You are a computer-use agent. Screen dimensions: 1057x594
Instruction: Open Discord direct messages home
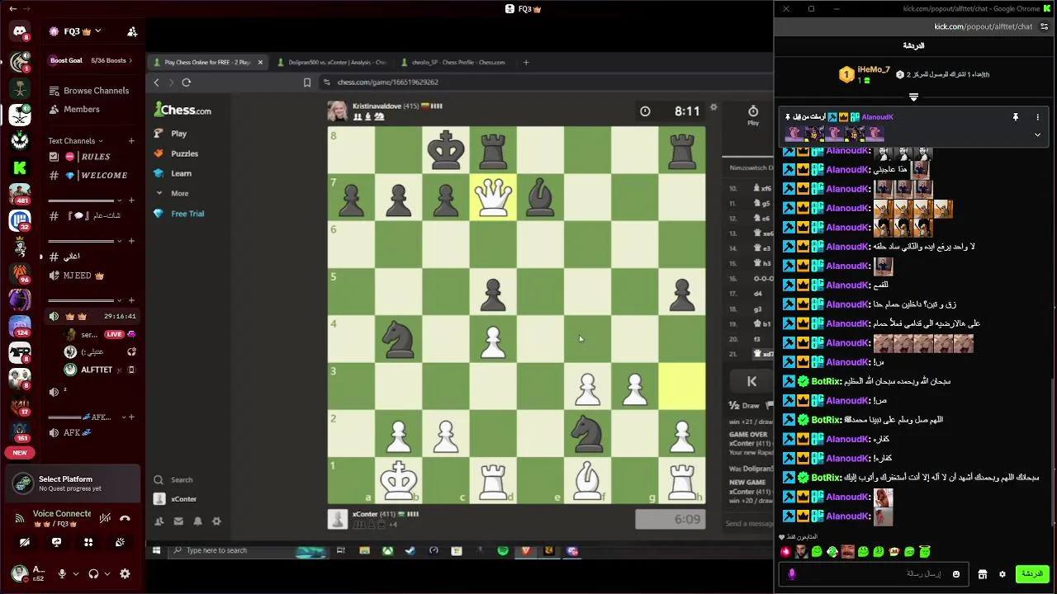click(20, 31)
